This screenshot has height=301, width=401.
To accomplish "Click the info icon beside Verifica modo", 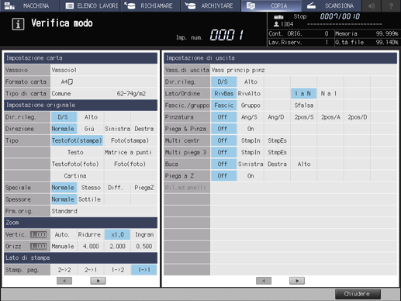I will [x=18, y=24].
